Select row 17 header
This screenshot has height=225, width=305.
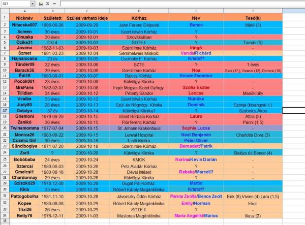(x=4, y=110)
